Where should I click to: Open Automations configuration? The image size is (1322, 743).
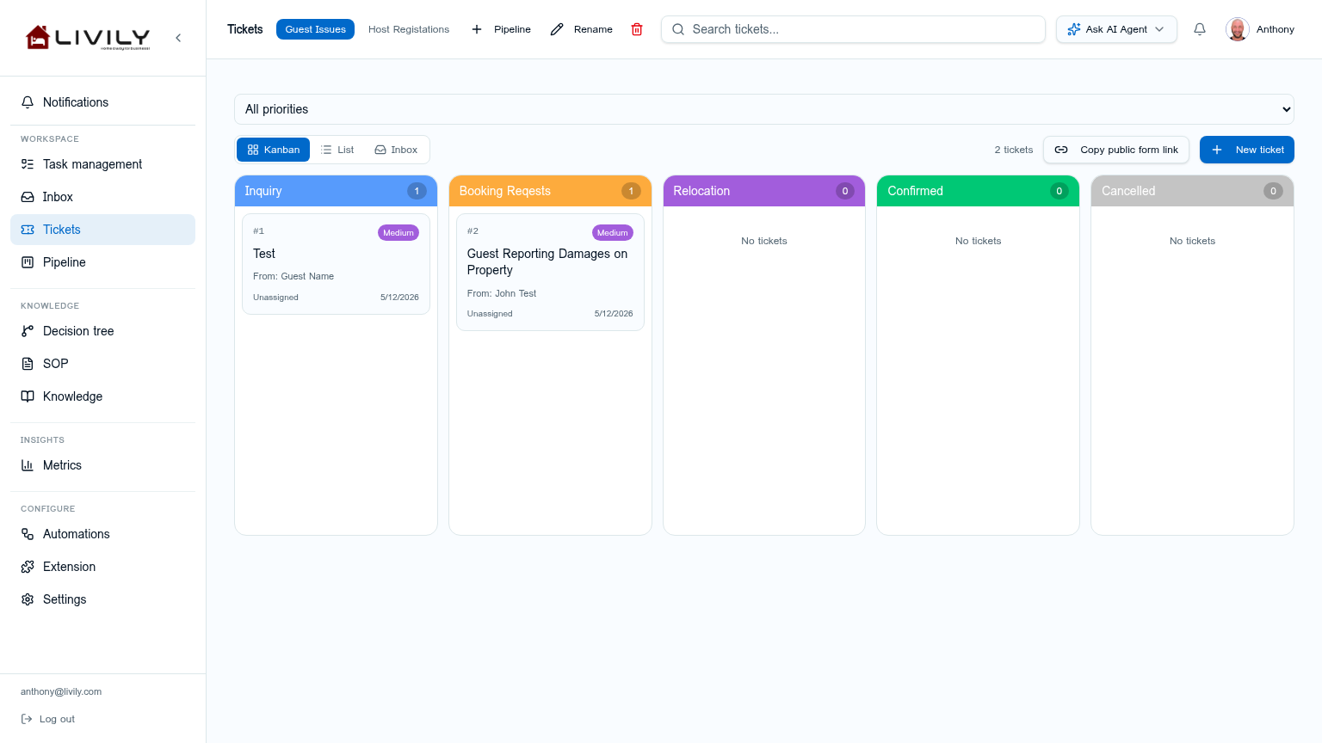point(102,534)
